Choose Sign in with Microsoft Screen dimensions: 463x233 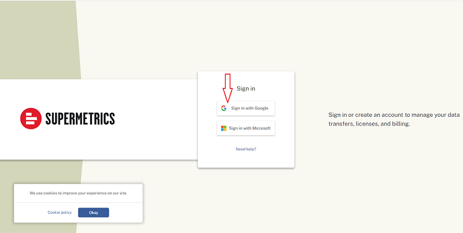[245, 128]
